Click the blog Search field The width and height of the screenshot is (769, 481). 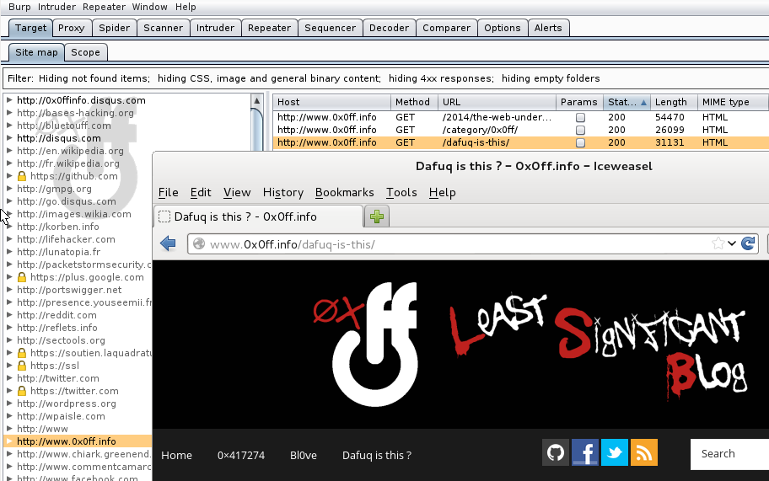729,454
